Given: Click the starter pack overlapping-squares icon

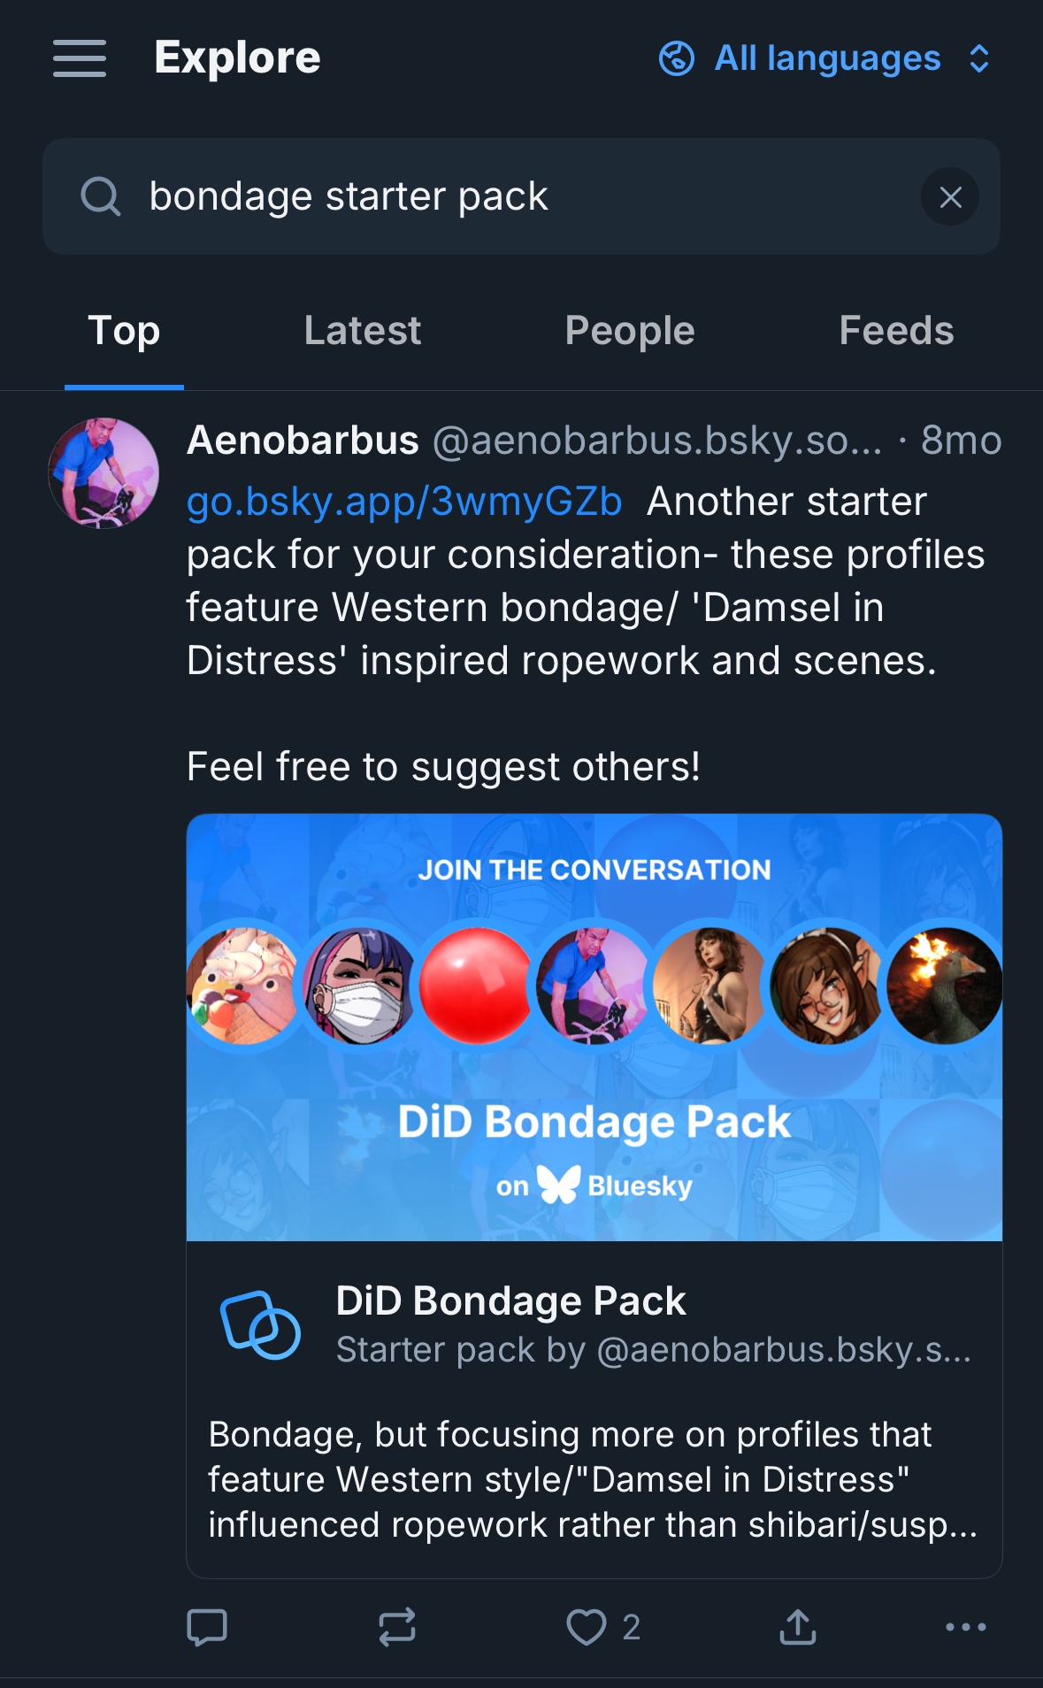Looking at the screenshot, I should (260, 1324).
